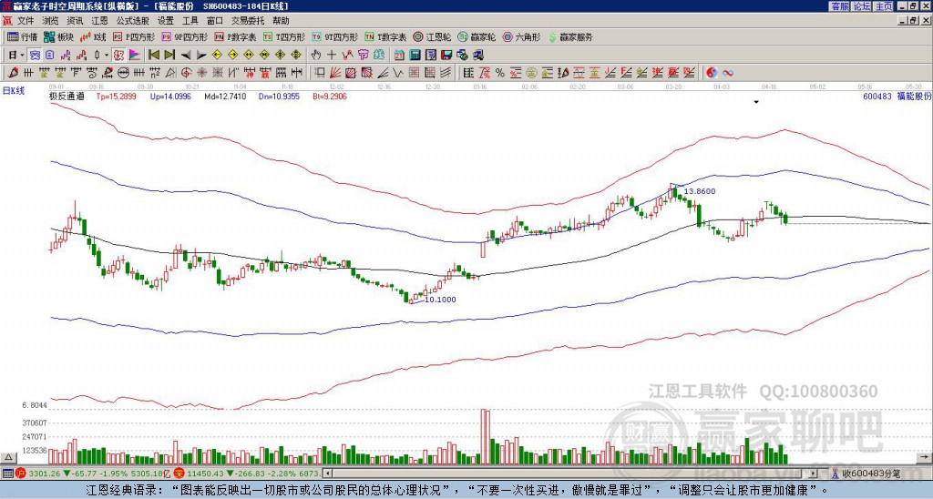This screenshot has height=499, width=933.
Task: Open the 江恩 menu
Action: pos(99,21)
